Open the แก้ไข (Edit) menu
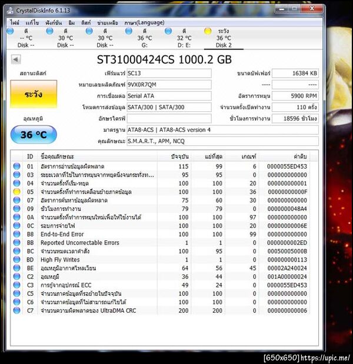 pos(32,22)
